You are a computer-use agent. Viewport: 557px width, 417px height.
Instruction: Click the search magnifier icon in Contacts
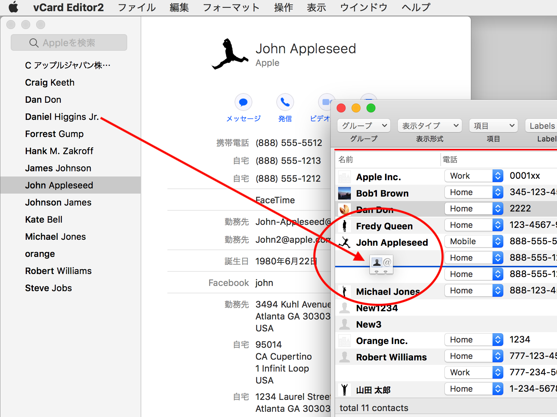[x=34, y=43]
